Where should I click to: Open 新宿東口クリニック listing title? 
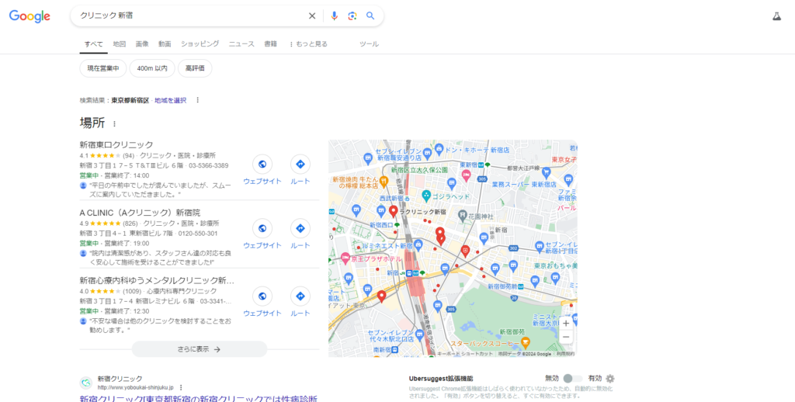(116, 145)
